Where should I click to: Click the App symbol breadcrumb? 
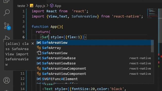(x=58, y=6)
